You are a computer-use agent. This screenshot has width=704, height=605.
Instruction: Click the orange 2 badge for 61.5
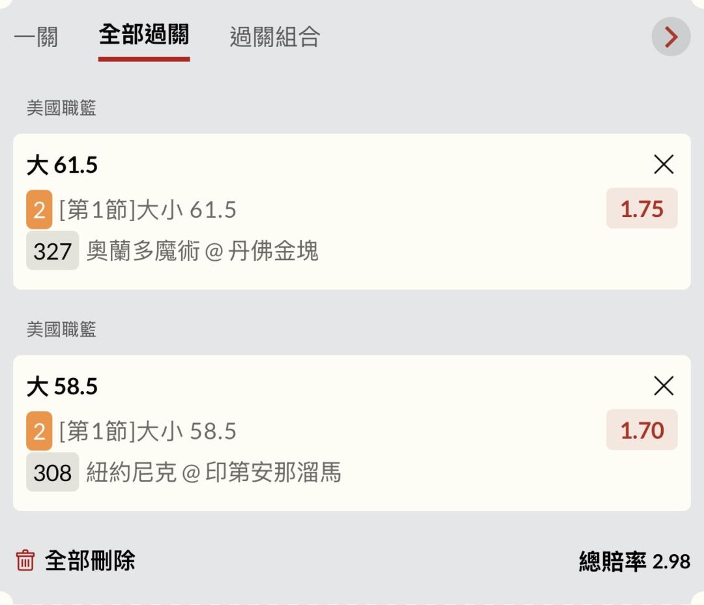pyautogui.click(x=39, y=210)
